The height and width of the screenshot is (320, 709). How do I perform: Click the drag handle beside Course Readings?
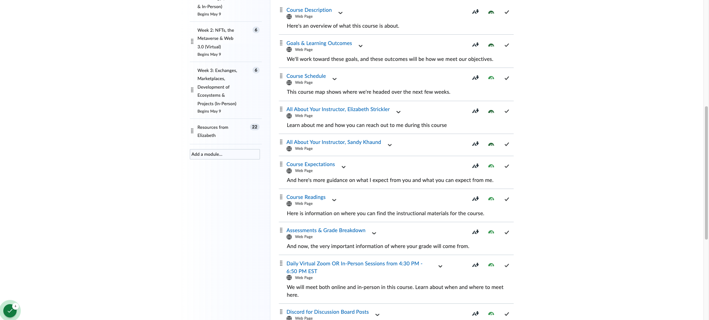(281, 197)
